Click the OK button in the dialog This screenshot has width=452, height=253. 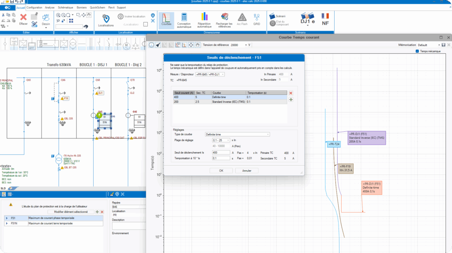(221, 170)
